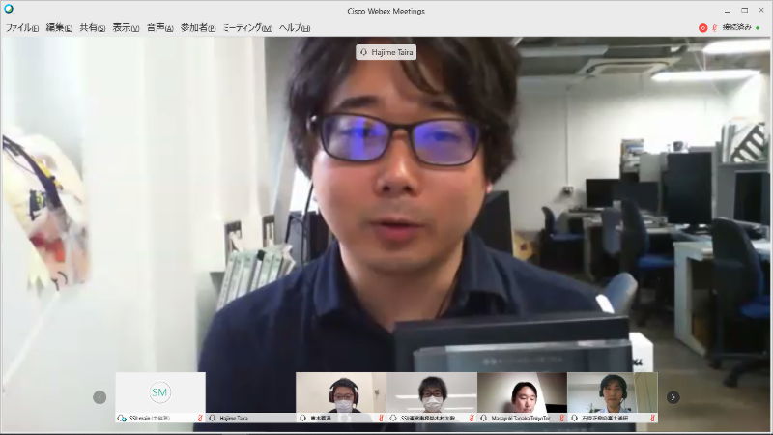The height and width of the screenshot is (435, 773).
Task: Select thumbnail of participant wearing headphones
Action: point(341,393)
